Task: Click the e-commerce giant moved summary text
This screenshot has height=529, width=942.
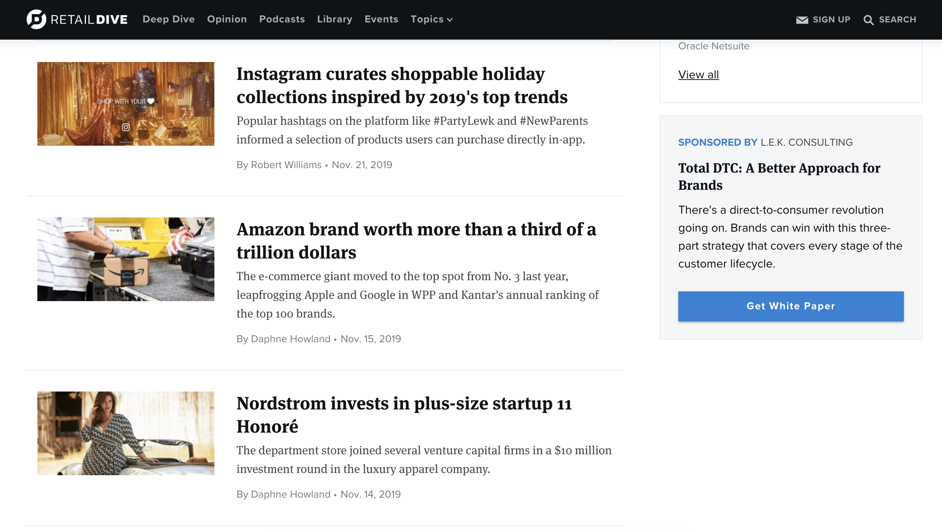Action: tap(418, 295)
